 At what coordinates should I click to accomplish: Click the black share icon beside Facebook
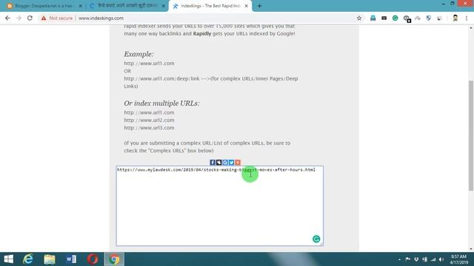pos(219,163)
